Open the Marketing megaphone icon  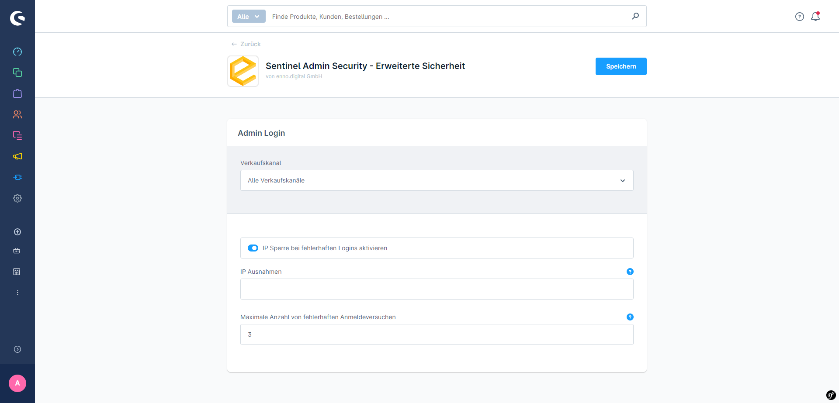(17, 156)
